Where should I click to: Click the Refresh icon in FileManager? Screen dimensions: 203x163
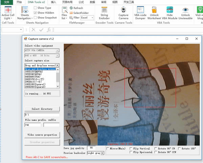[x=71, y=8]
